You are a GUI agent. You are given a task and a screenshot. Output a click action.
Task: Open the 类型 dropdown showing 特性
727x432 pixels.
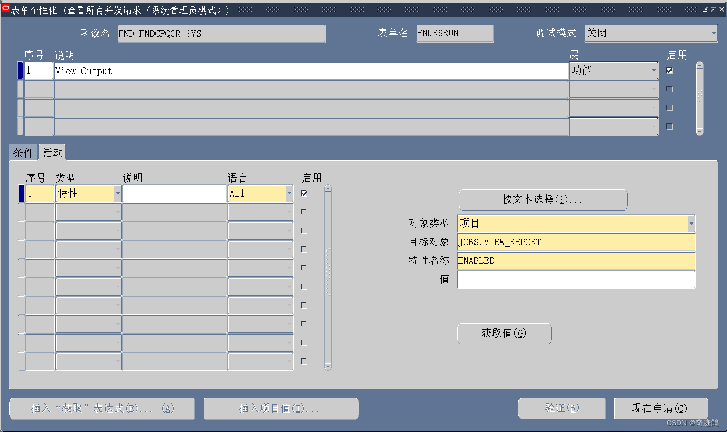coord(118,193)
